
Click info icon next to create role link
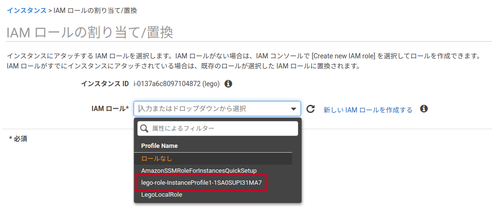[x=424, y=109]
